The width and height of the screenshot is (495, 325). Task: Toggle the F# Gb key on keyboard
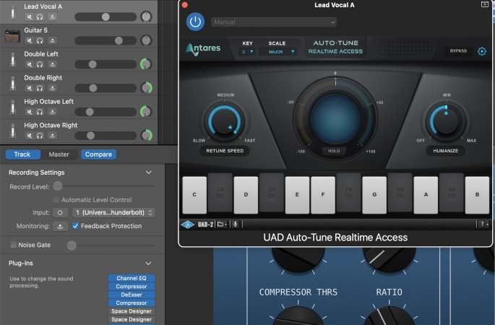(x=349, y=192)
